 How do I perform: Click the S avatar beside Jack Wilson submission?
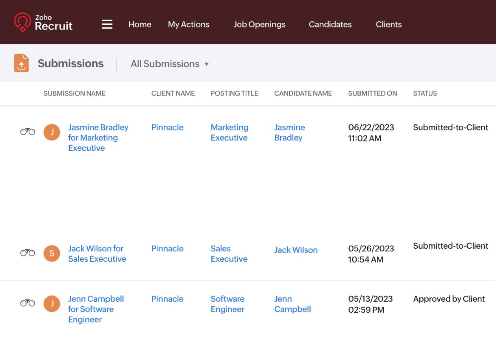tap(52, 253)
